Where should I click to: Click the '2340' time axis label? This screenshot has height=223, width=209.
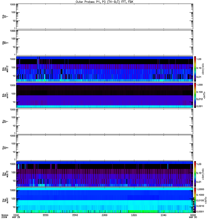pos(164,215)
